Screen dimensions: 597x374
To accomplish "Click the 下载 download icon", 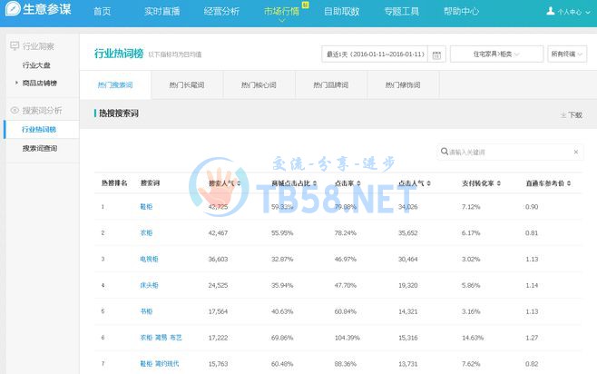I will [563, 115].
